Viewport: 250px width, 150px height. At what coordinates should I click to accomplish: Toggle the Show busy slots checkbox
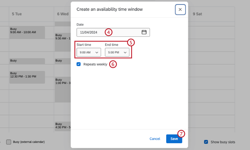click(206, 142)
